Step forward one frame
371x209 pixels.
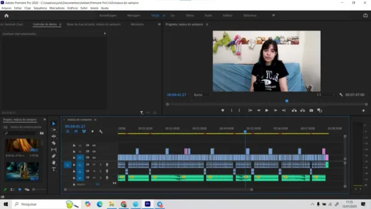point(275,110)
